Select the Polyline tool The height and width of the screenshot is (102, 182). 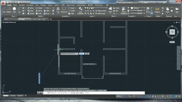click(9, 10)
